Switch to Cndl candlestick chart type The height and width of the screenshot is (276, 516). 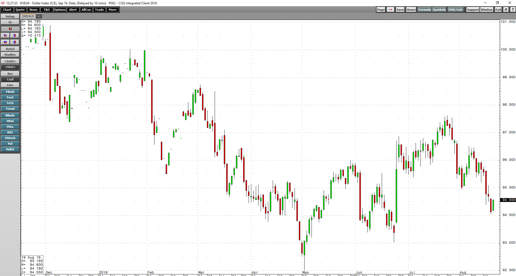pyautogui.click(x=10, y=79)
